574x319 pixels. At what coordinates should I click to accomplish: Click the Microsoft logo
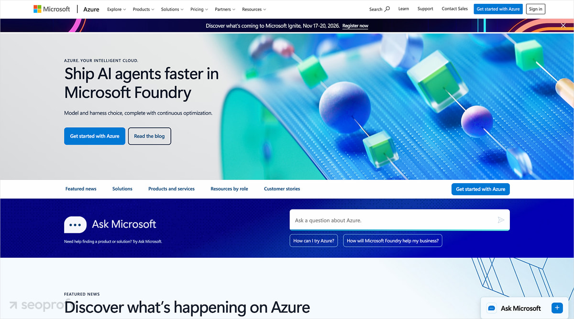tap(52, 9)
